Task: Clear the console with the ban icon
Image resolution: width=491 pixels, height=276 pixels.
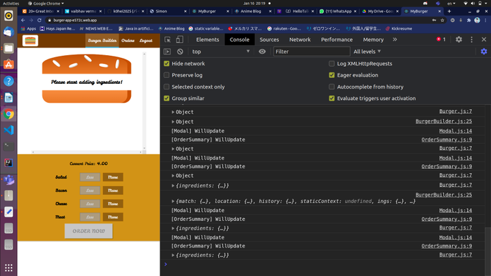Action: (180, 52)
